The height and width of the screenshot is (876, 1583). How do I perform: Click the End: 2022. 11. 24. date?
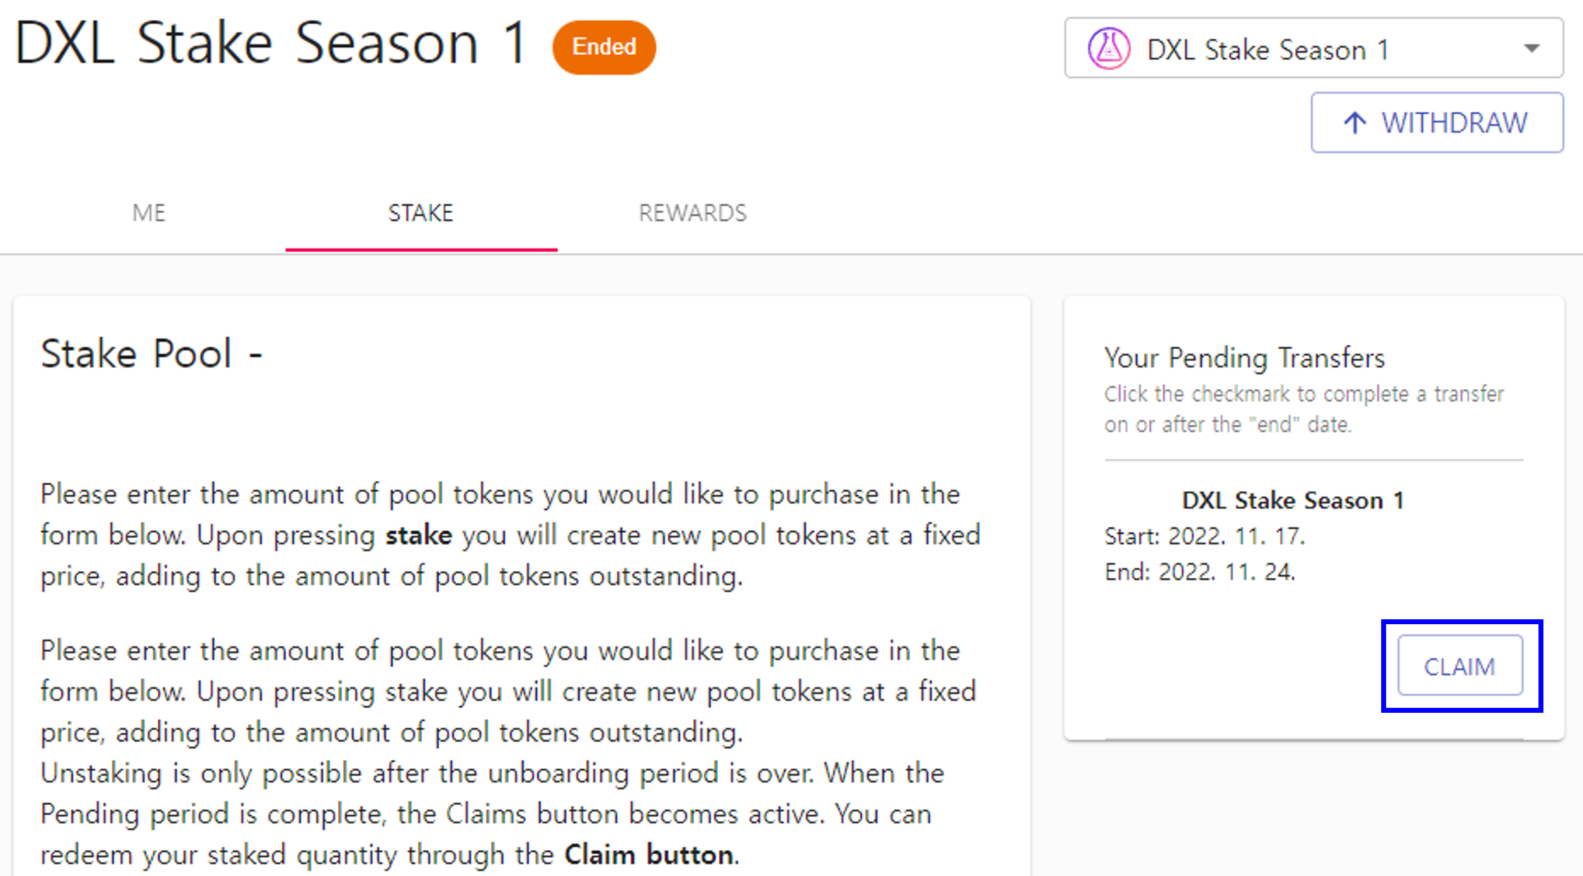[1200, 572]
